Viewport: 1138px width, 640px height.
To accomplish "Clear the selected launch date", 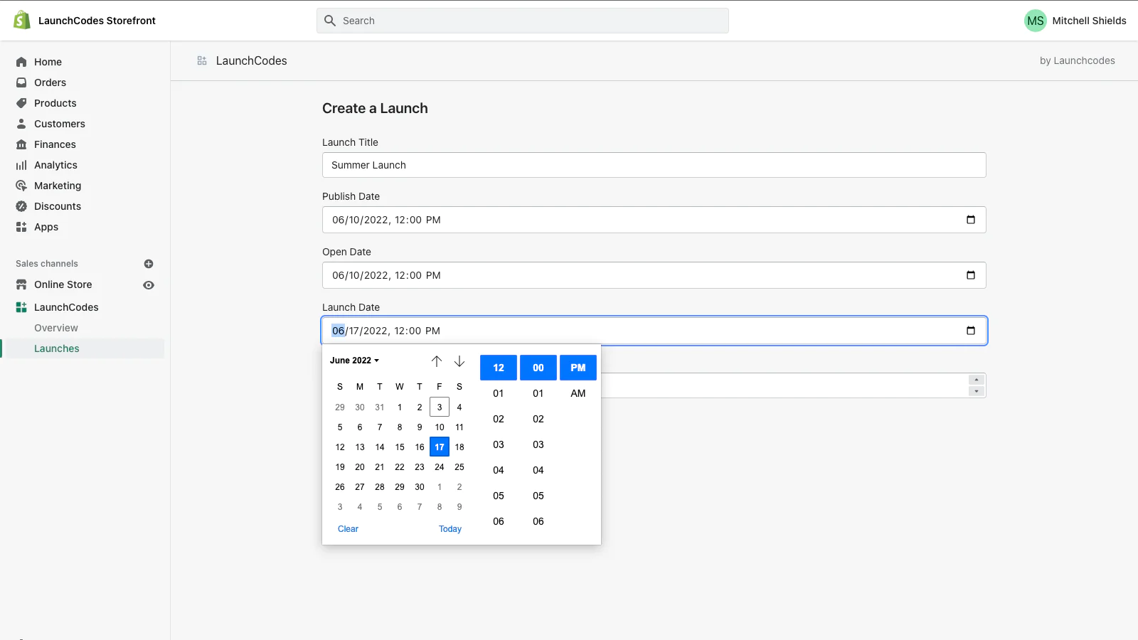I will click(348, 529).
